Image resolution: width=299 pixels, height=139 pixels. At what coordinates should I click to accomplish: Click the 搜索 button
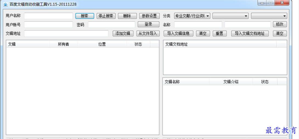pos(85,16)
